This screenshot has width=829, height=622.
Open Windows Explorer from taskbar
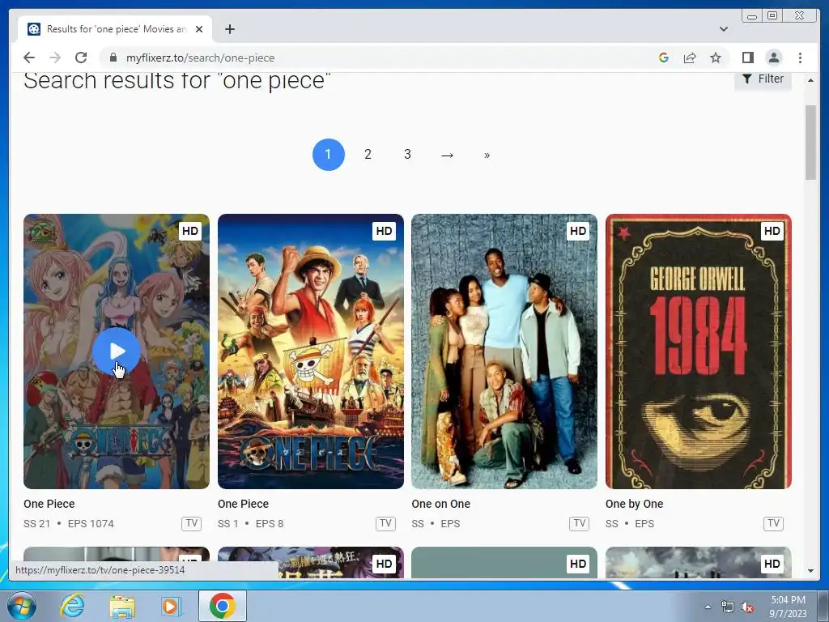(122, 606)
